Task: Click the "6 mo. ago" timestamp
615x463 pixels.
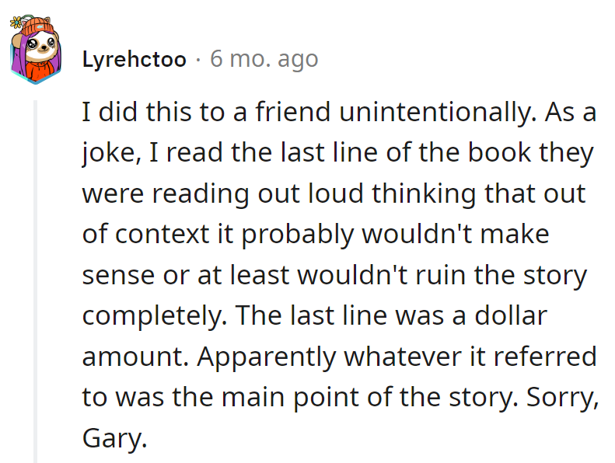Action: pos(264,59)
